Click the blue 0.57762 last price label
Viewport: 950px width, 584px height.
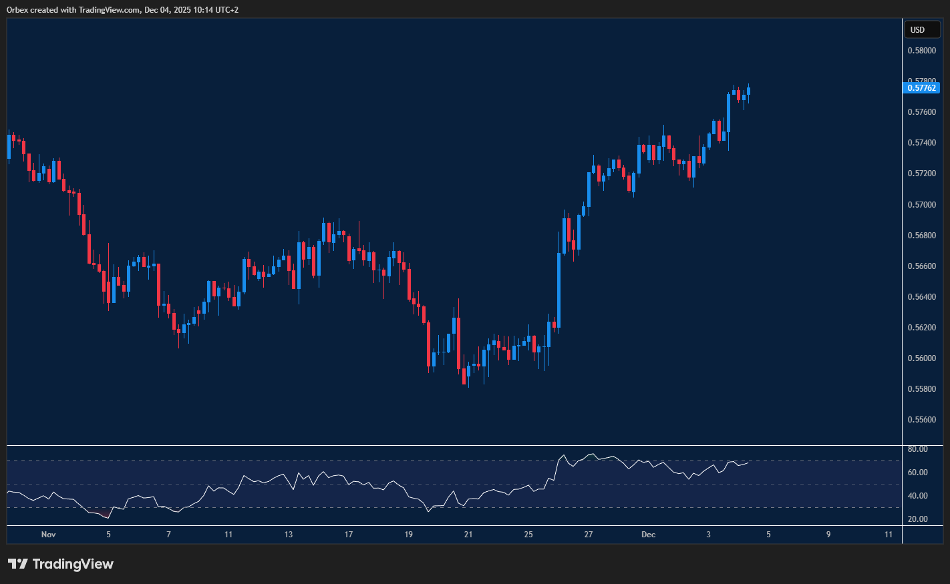pyautogui.click(x=922, y=87)
